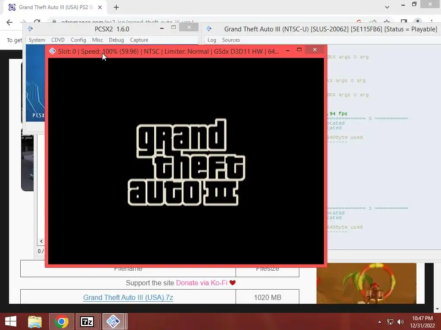
Task: Close the Grand Theft Auto III browser tab
Action: (x=100, y=7)
